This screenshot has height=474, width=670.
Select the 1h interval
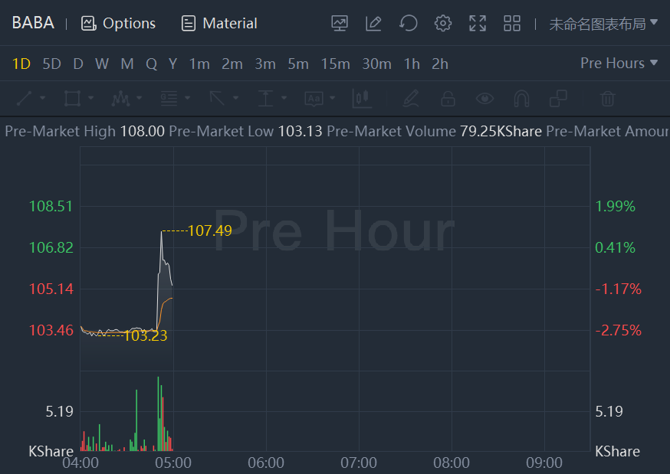click(x=412, y=64)
